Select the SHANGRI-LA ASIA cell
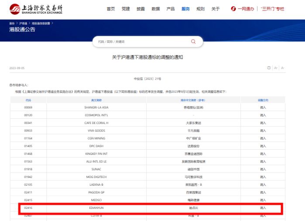Image resolution: width=305 pixels, height=221 pixels. [96, 107]
